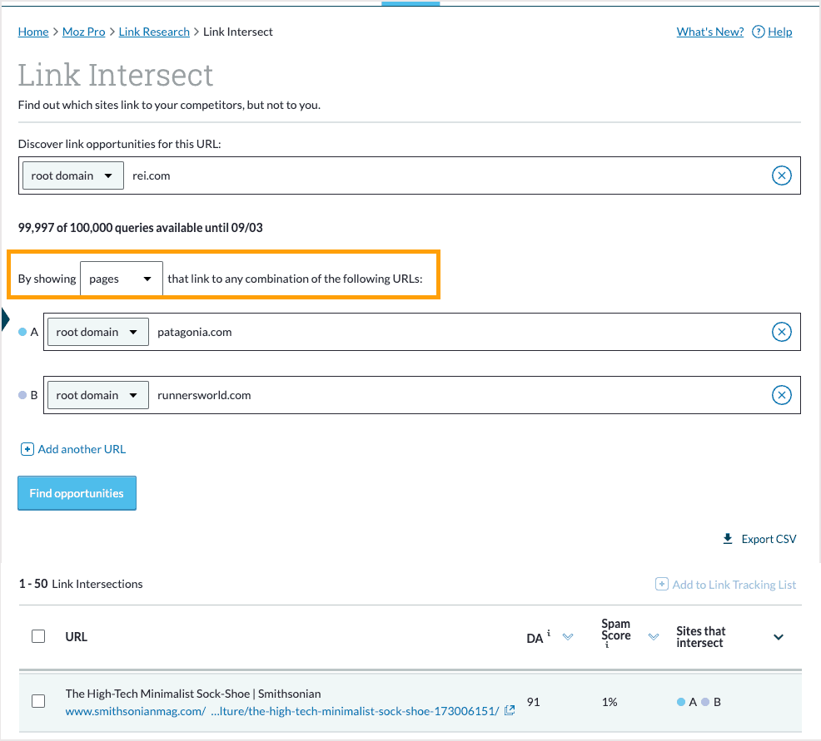Image resolution: width=821 pixels, height=741 pixels.
Task: Click the Help question mark icon
Action: pos(758,32)
